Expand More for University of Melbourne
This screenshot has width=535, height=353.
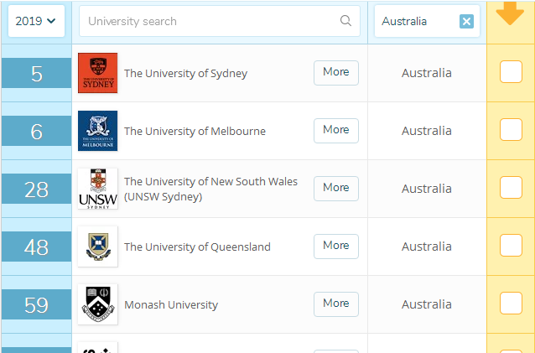pos(335,130)
